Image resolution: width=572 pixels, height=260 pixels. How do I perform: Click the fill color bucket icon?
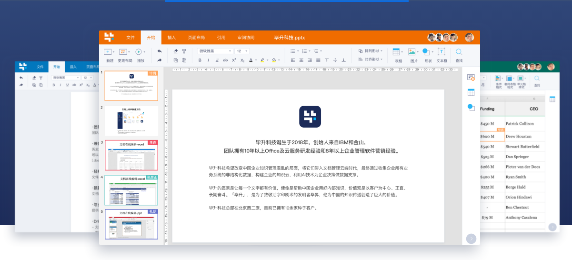[274, 60]
